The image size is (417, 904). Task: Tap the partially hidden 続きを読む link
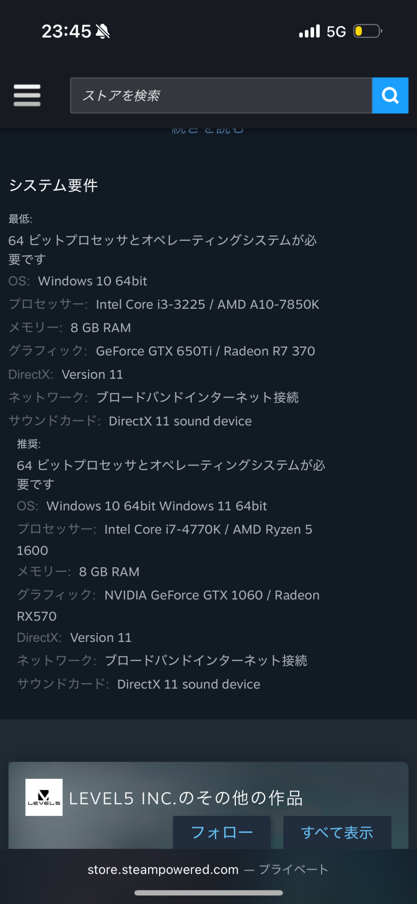[208, 131]
